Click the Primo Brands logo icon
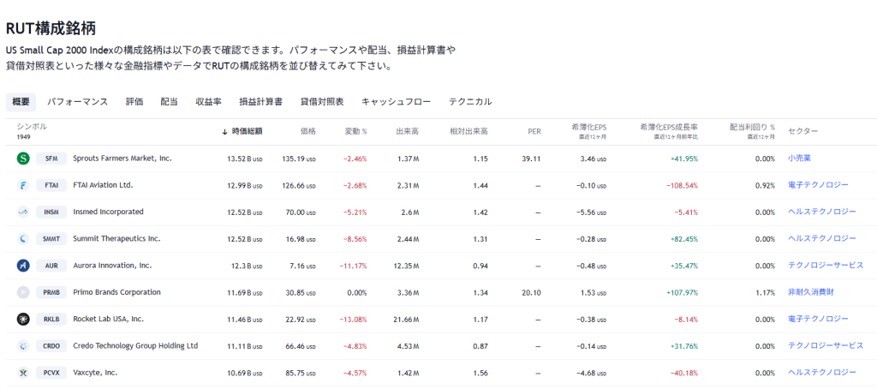The height and width of the screenshot is (389, 877). point(23,292)
